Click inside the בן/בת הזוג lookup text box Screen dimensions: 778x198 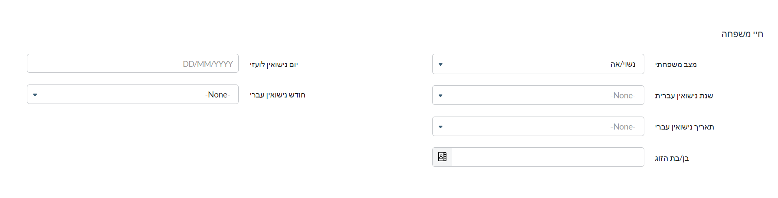coord(548,157)
